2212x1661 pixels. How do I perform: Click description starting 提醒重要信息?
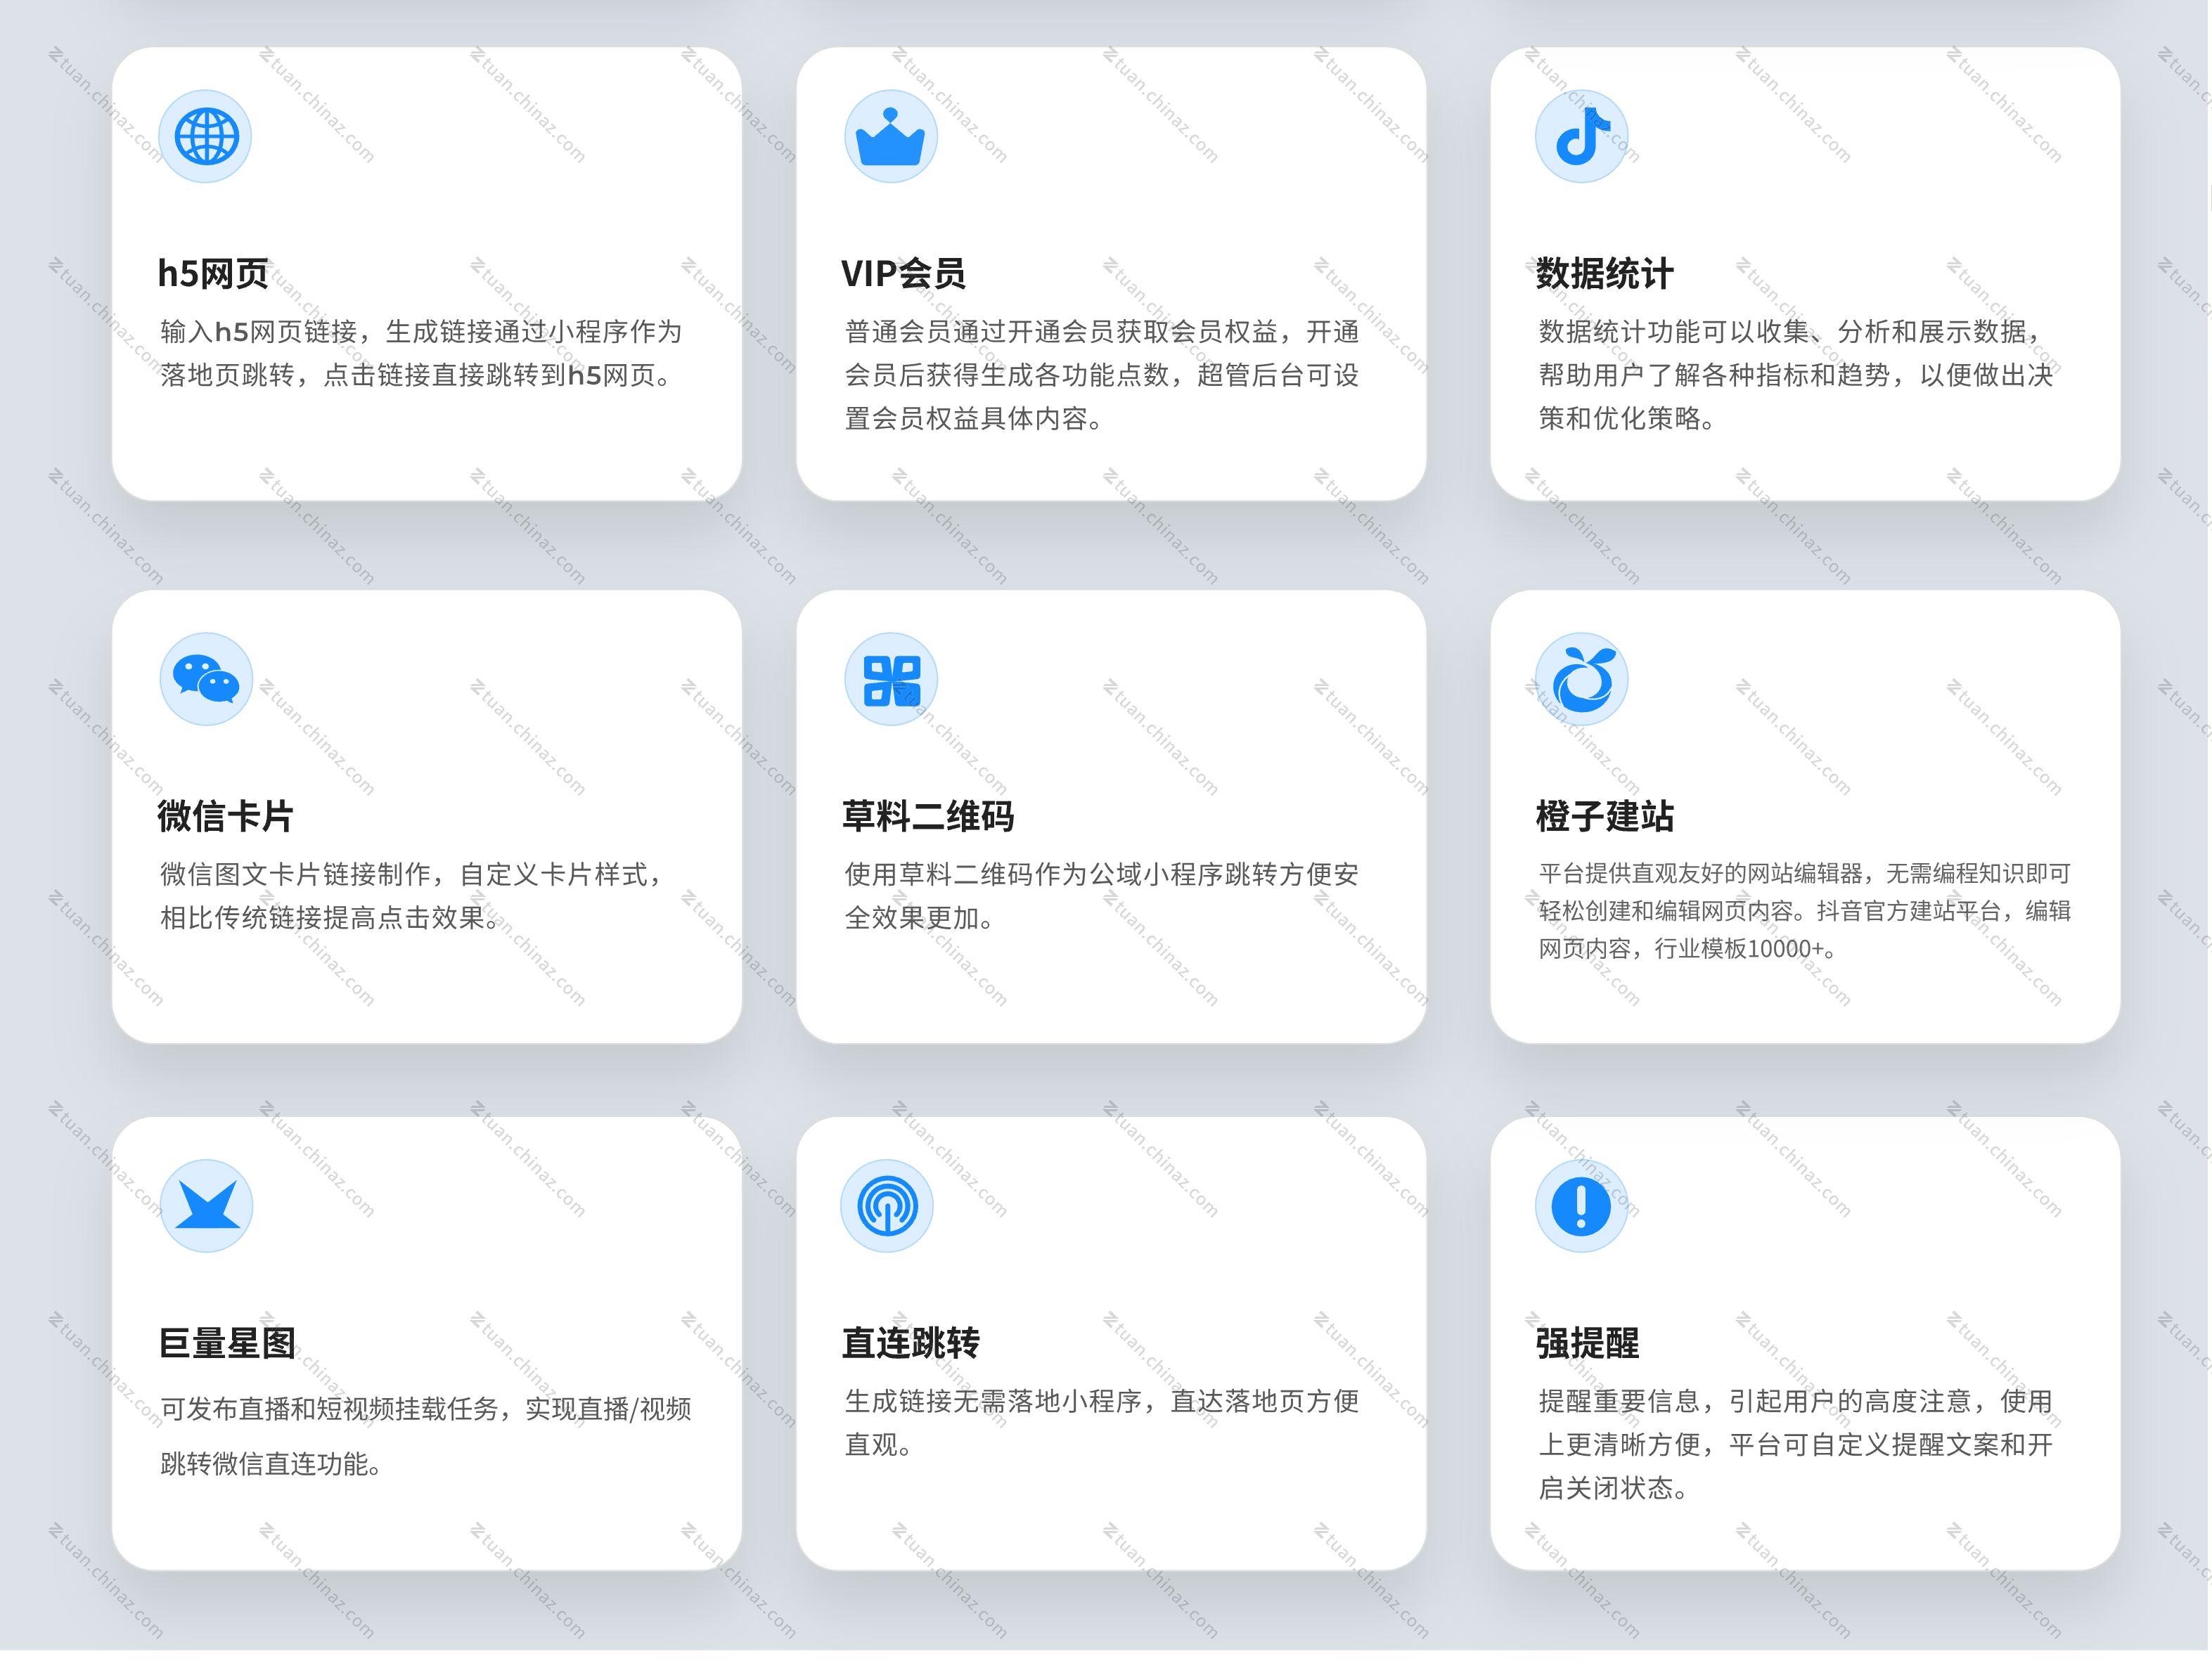click(1796, 1445)
